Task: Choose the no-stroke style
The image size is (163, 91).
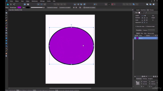Action: 139,13
